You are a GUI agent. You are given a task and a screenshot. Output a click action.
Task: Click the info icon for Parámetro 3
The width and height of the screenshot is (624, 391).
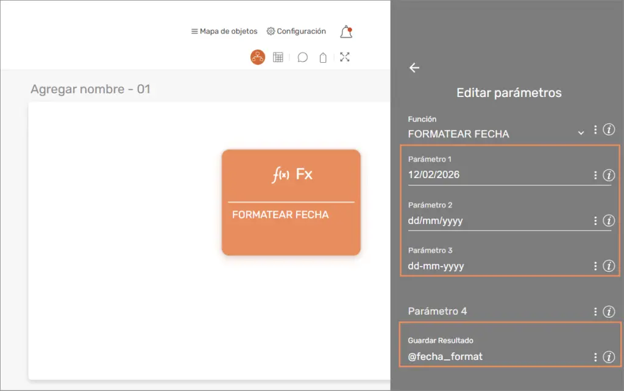point(609,266)
